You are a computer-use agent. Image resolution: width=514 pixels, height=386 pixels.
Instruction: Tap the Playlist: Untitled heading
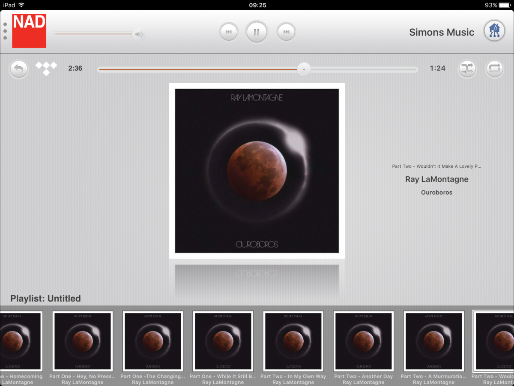click(x=45, y=299)
